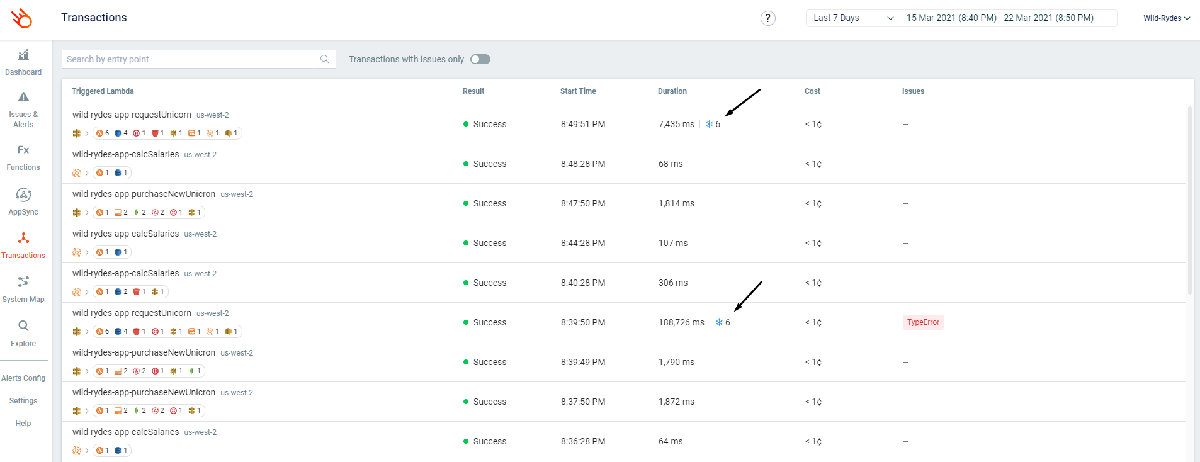Viewport: 1200px width, 462px height.
Task: Open wild-rydes-app-requestUnicorn transaction at 8:49:51 PM
Action: (x=132, y=115)
